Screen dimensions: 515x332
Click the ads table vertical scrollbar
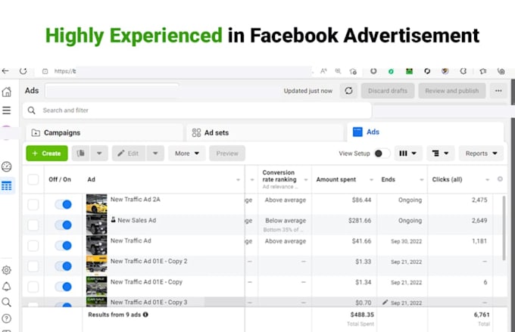click(x=504, y=228)
